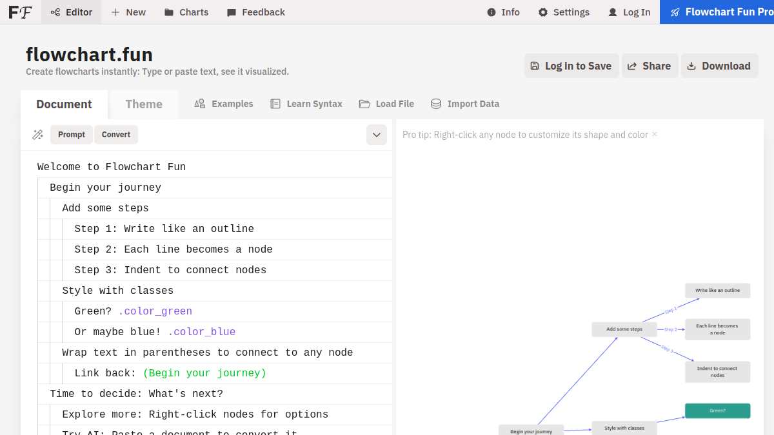Download the flowchart
Image resolution: width=774 pixels, height=435 pixels.
[719, 66]
